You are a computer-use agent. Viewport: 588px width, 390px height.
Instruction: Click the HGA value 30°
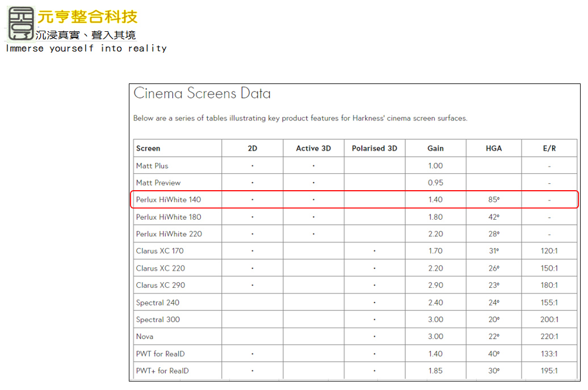(494, 371)
